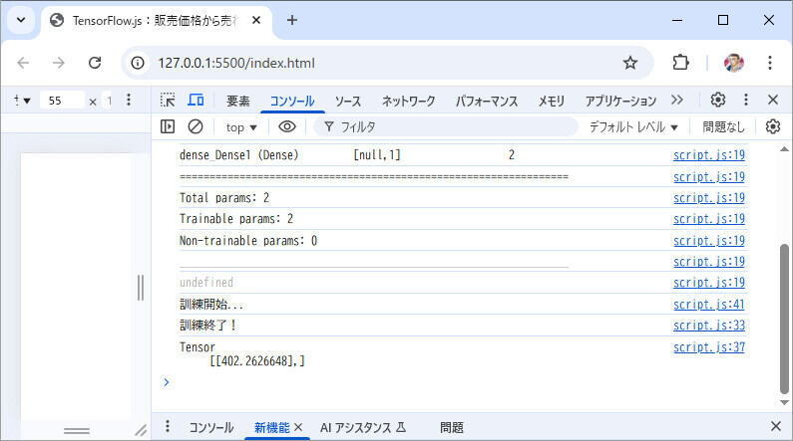The height and width of the screenshot is (441, 793).
Task: Switch to the ソース tab
Action: [x=347, y=102]
